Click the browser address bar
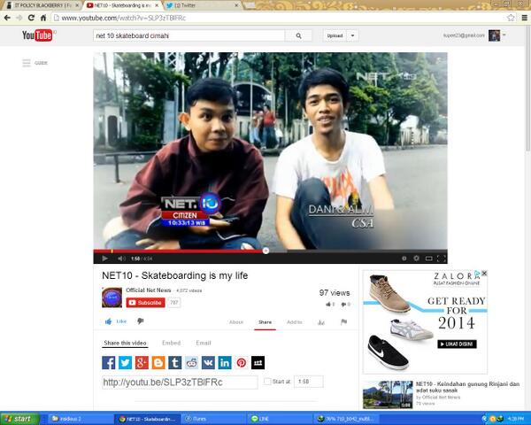Viewport: 531px width, 425px height. (280, 18)
